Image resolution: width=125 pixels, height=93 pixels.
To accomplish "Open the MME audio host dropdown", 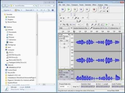I will point(64,28).
